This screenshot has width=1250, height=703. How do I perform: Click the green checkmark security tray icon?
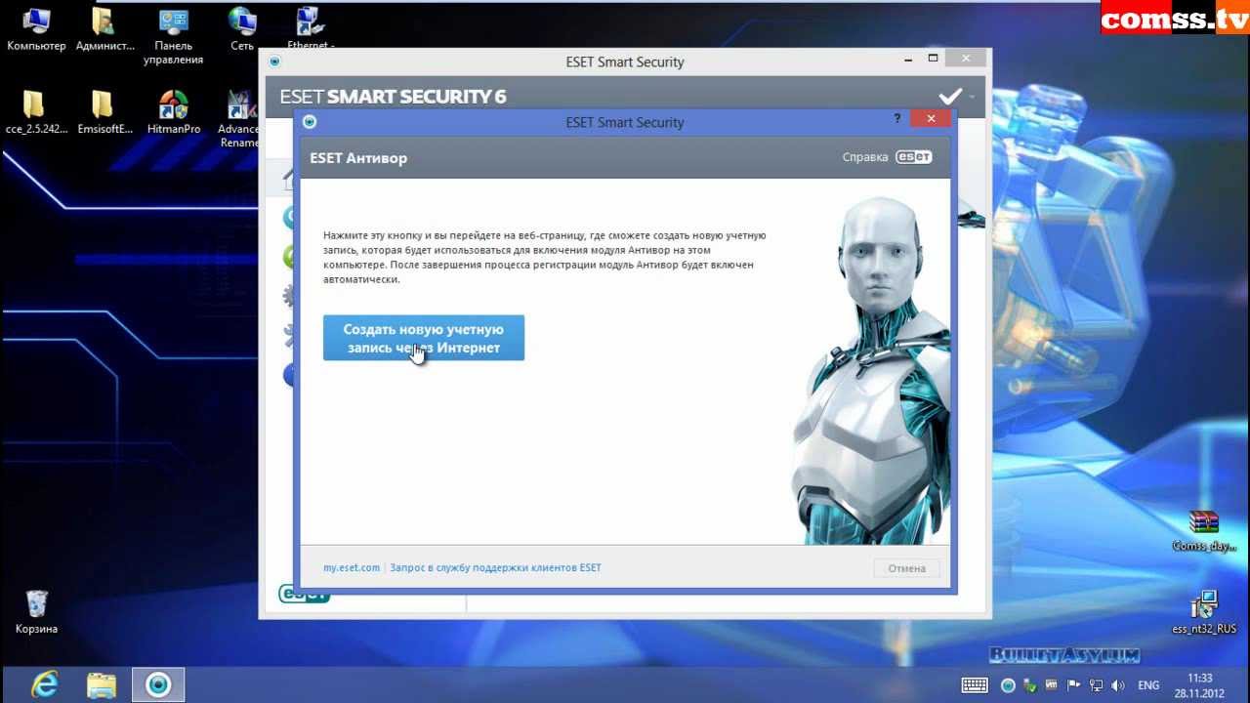1031,685
